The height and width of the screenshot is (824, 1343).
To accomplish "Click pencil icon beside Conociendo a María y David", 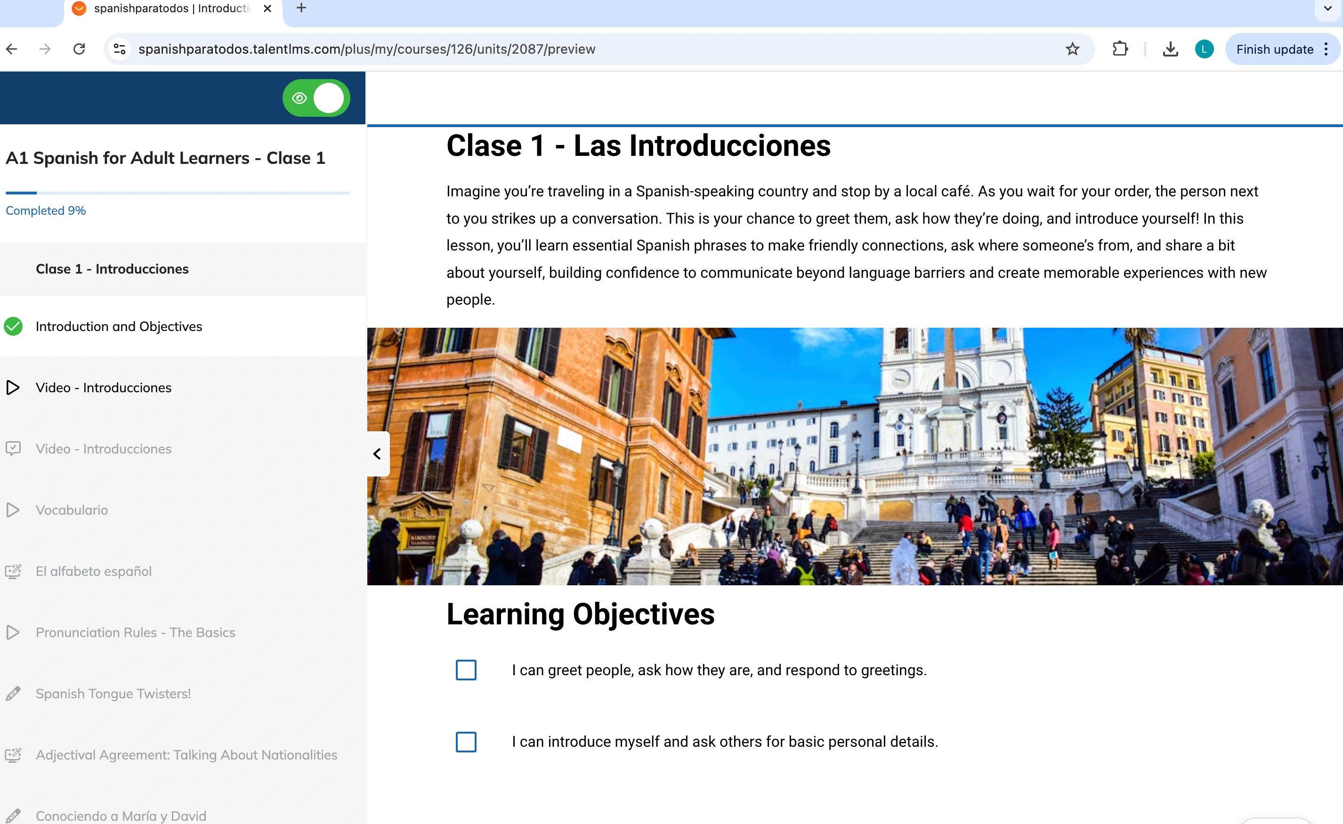I will point(13,816).
